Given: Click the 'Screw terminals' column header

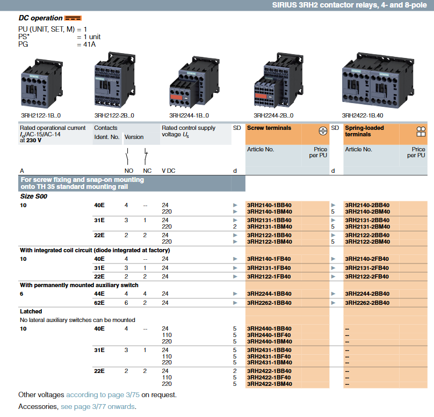Looking at the screenshot, I should coord(269,128).
